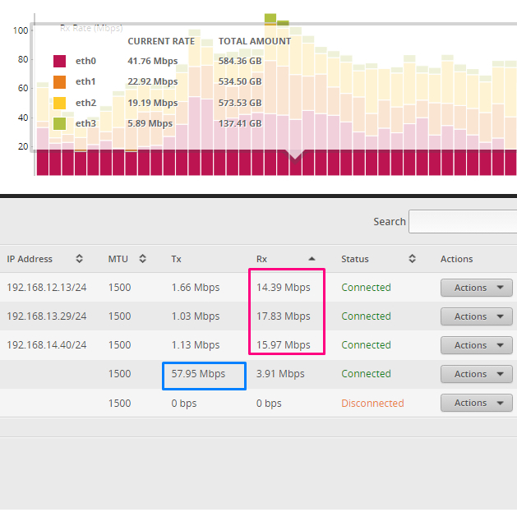Click the downward notch marker on the chart
This screenshot has width=517, height=517.
point(294,154)
